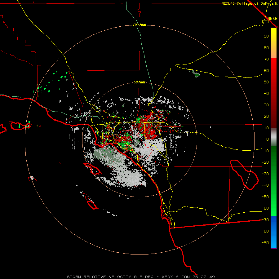
Task: Click the -90 value on the velocity scale
Action: tap(265, 243)
